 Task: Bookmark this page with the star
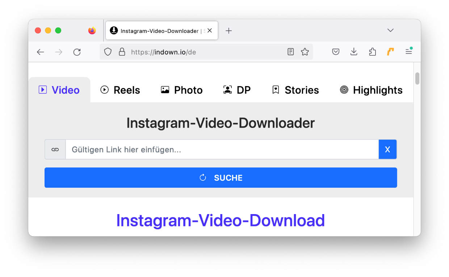coord(305,52)
